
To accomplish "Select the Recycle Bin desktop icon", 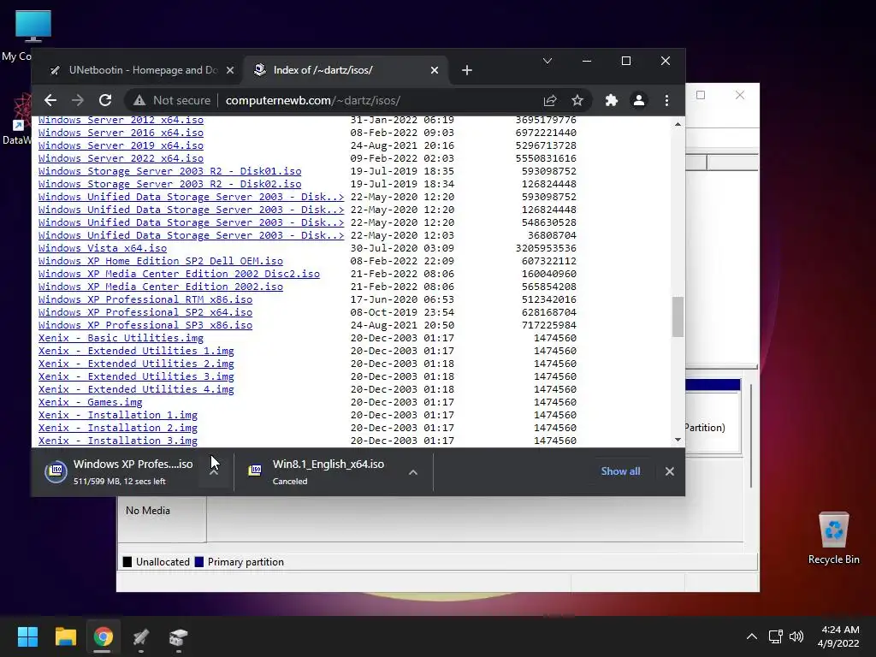I will click(833, 538).
